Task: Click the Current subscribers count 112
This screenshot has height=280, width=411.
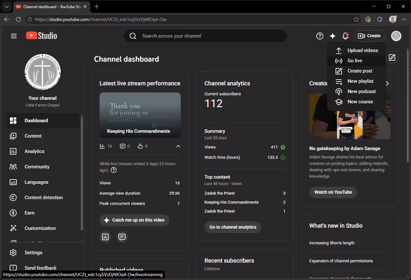Action: pos(214,104)
